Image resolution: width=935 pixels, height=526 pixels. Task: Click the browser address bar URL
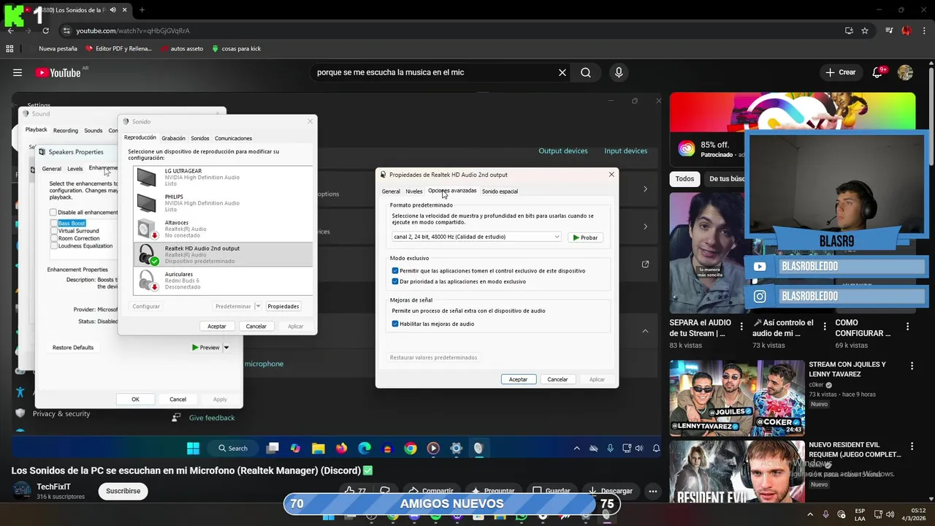(133, 31)
